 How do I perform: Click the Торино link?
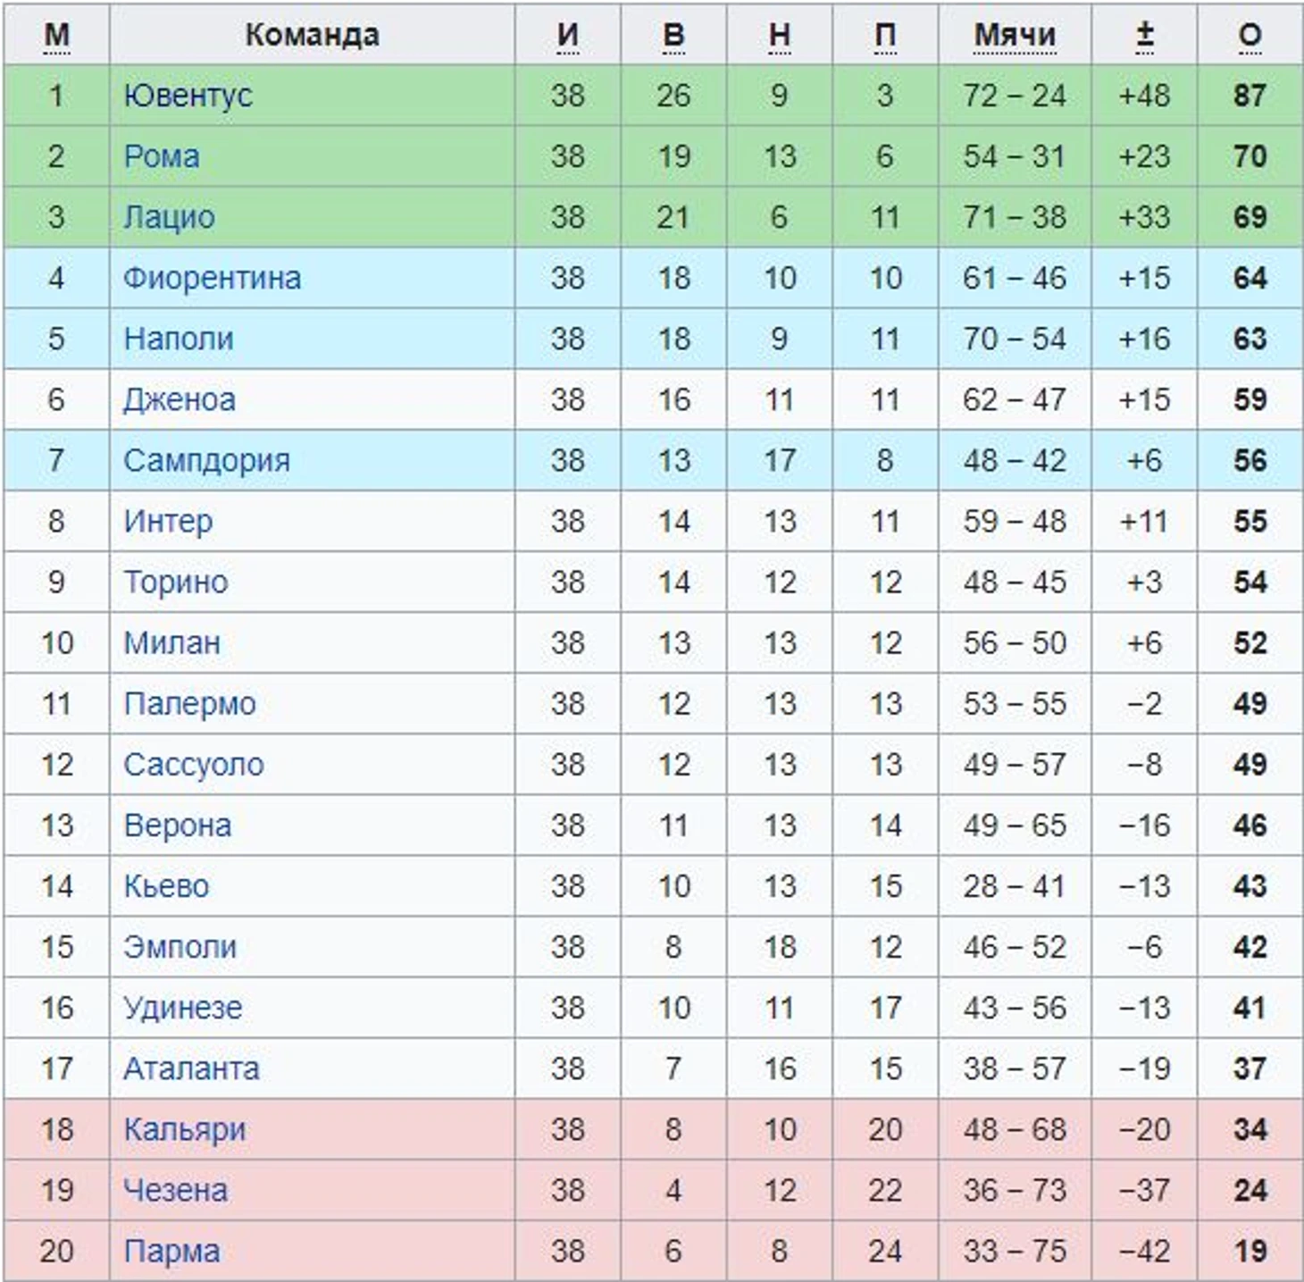[176, 582]
